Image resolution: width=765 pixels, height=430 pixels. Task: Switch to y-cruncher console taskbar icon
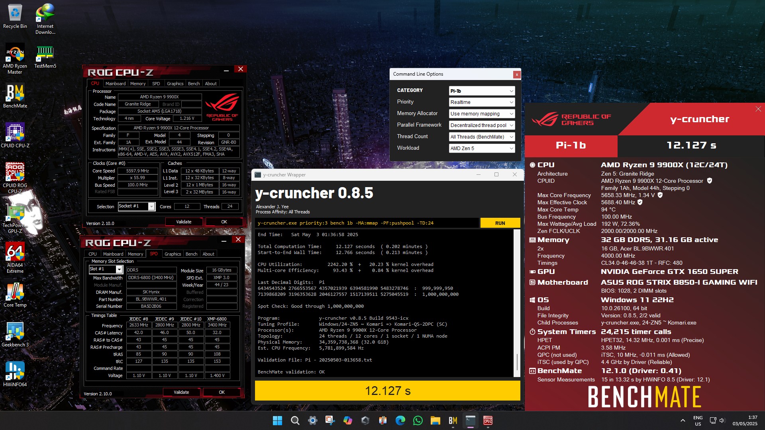[x=470, y=420]
